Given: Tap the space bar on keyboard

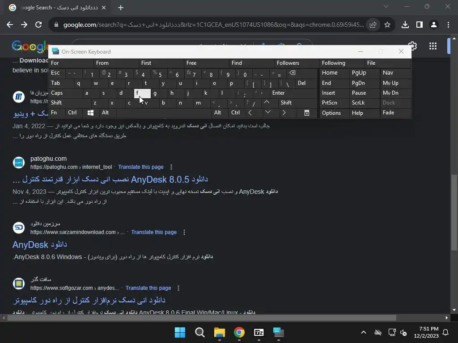Looking at the screenshot, I should (x=164, y=113).
